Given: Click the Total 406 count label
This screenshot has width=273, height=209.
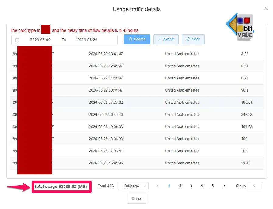Looking at the screenshot, I should [106, 186].
